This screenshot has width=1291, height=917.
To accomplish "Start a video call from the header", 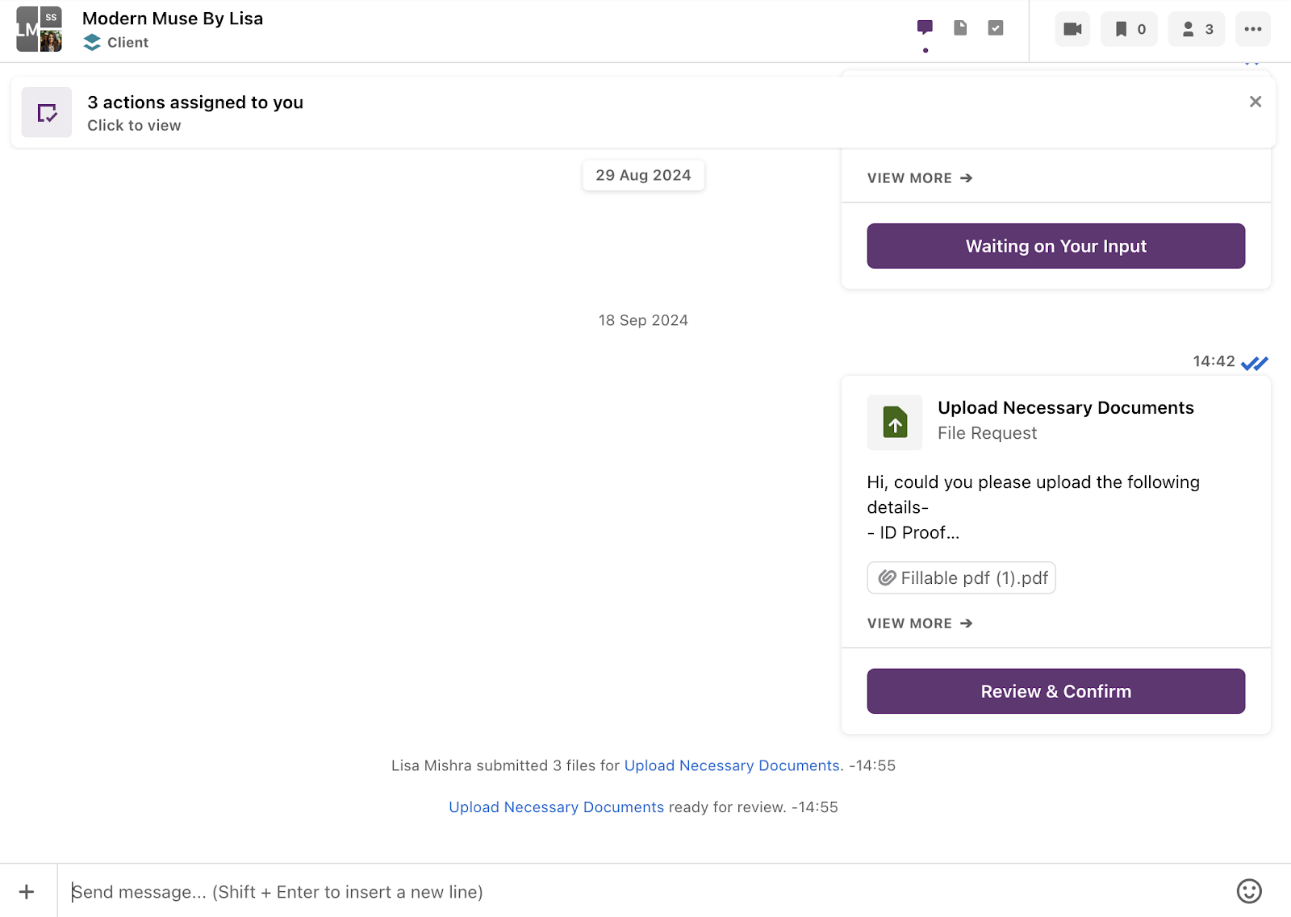I will 1072,29.
